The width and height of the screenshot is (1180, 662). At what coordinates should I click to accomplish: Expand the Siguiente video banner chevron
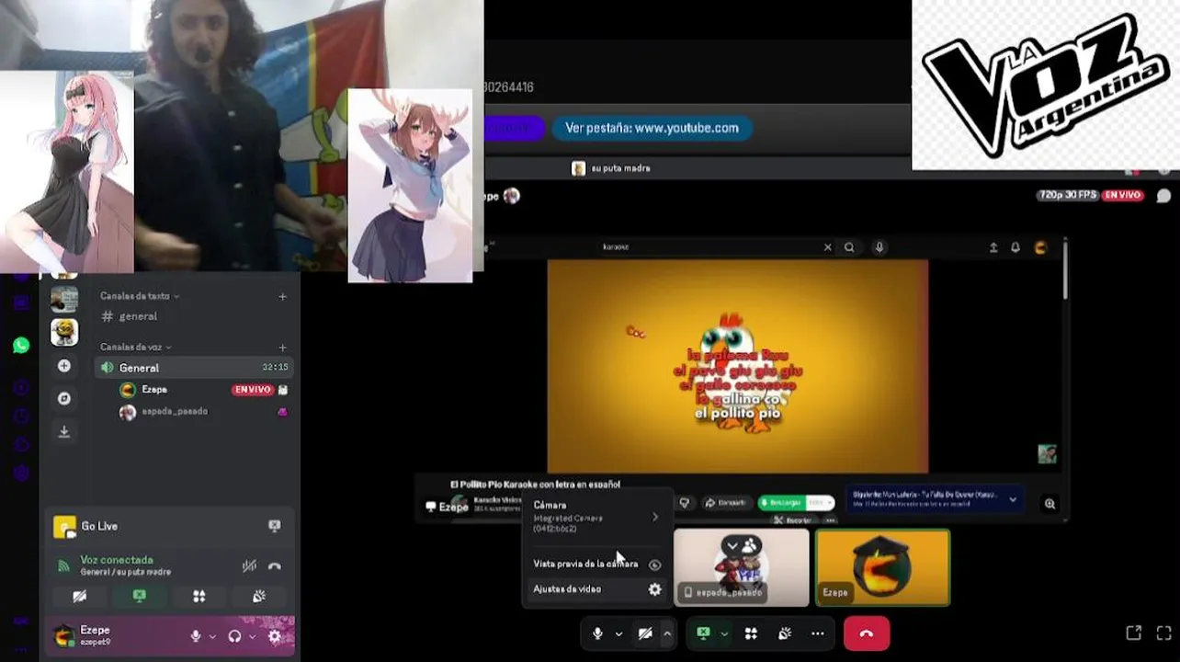pos(1012,499)
